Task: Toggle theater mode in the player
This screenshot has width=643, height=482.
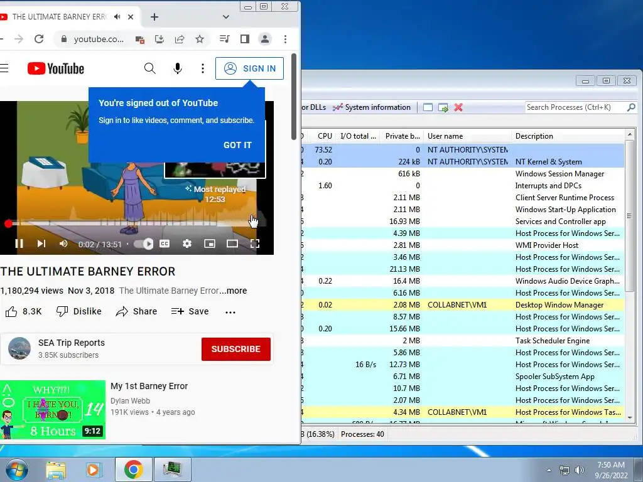Action: tap(232, 244)
